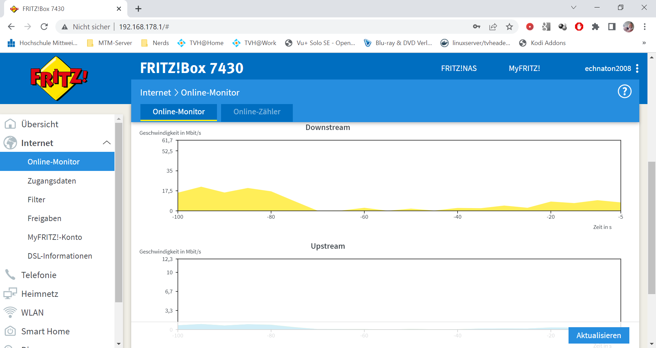Open FRITZ!NAS link
Image resolution: width=656 pixels, height=348 pixels.
click(459, 68)
